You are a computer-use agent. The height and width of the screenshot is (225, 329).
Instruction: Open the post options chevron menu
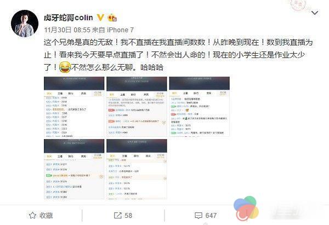pos(315,13)
